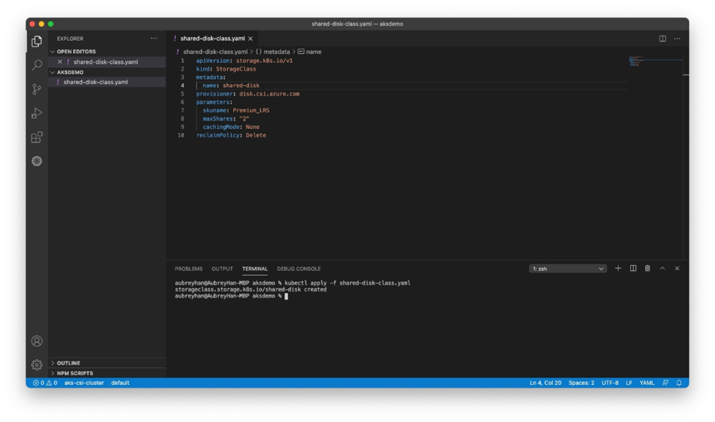The height and width of the screenshot is (422, 715).
Task: Click the split editor right icon
Action: [662, 38]
